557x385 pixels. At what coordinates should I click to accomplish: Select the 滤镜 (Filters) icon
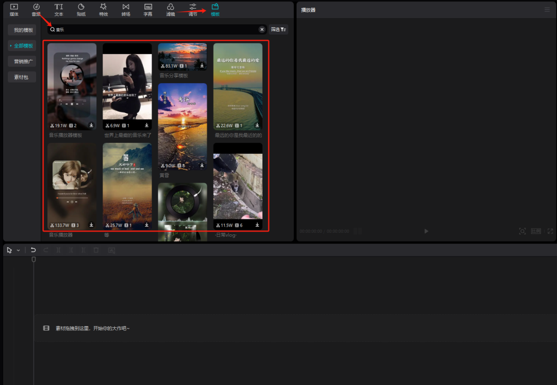point(170,9)
